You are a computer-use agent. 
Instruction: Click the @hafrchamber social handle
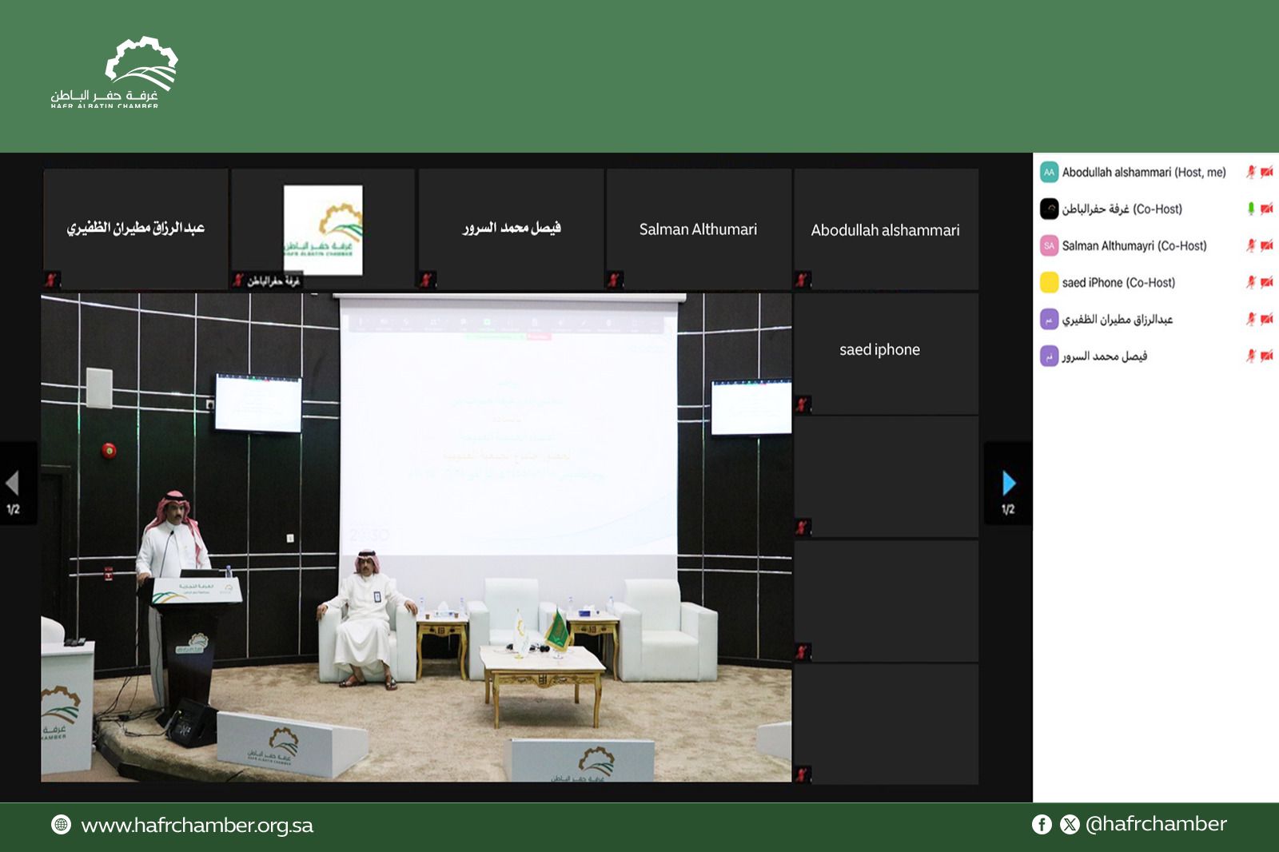click(1156, 824)
